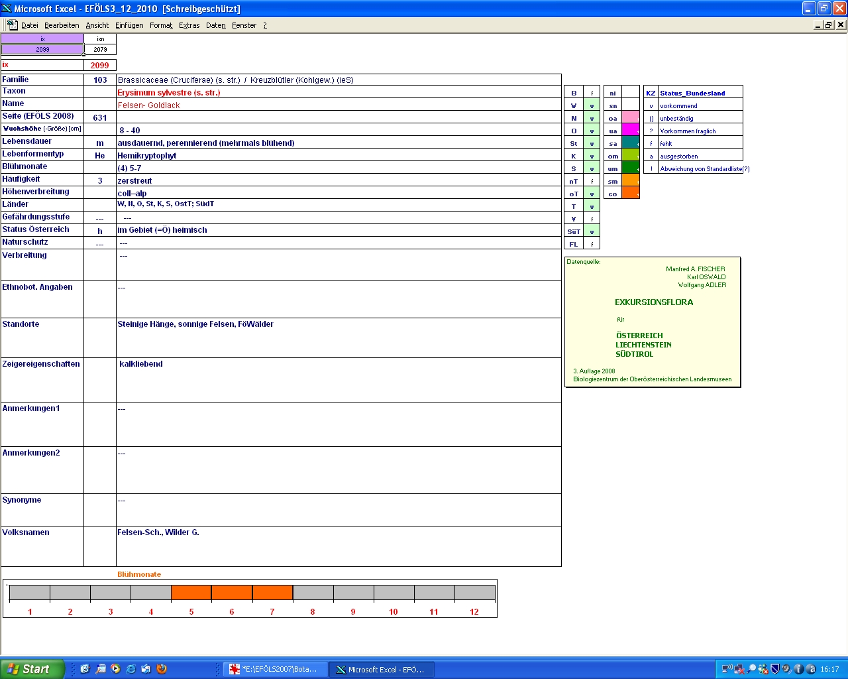
Task: Click the magnifier icon in system tray
Action: [751, 669]
